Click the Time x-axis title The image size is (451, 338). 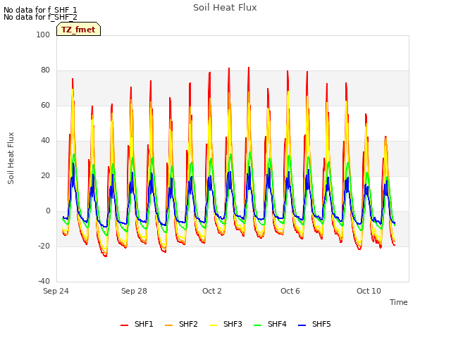[x=399, y=302]
